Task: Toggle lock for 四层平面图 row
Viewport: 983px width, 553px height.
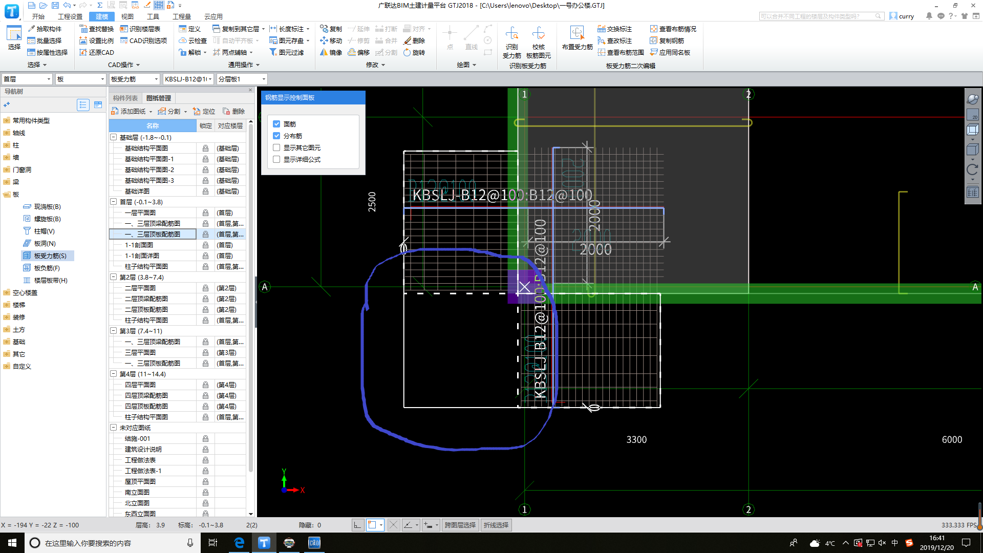Action: (x=205, y=385)
